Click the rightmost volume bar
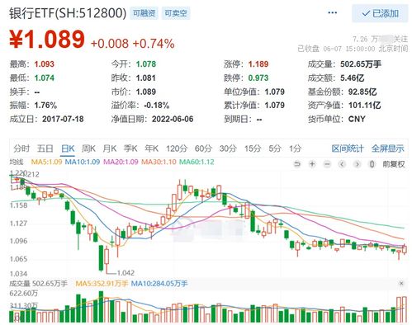412x325 pixels. coord(405,309)
